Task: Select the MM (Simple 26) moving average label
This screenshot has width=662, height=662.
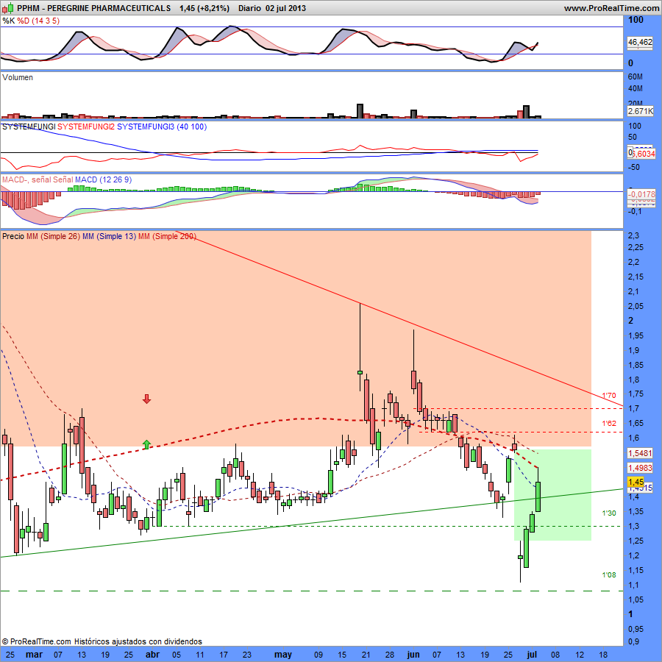Action: pos(53,236)
